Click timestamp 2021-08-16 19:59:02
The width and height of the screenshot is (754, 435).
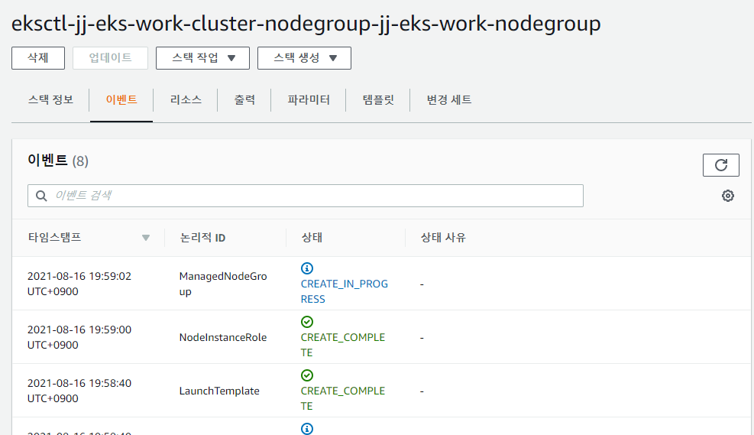79,284
